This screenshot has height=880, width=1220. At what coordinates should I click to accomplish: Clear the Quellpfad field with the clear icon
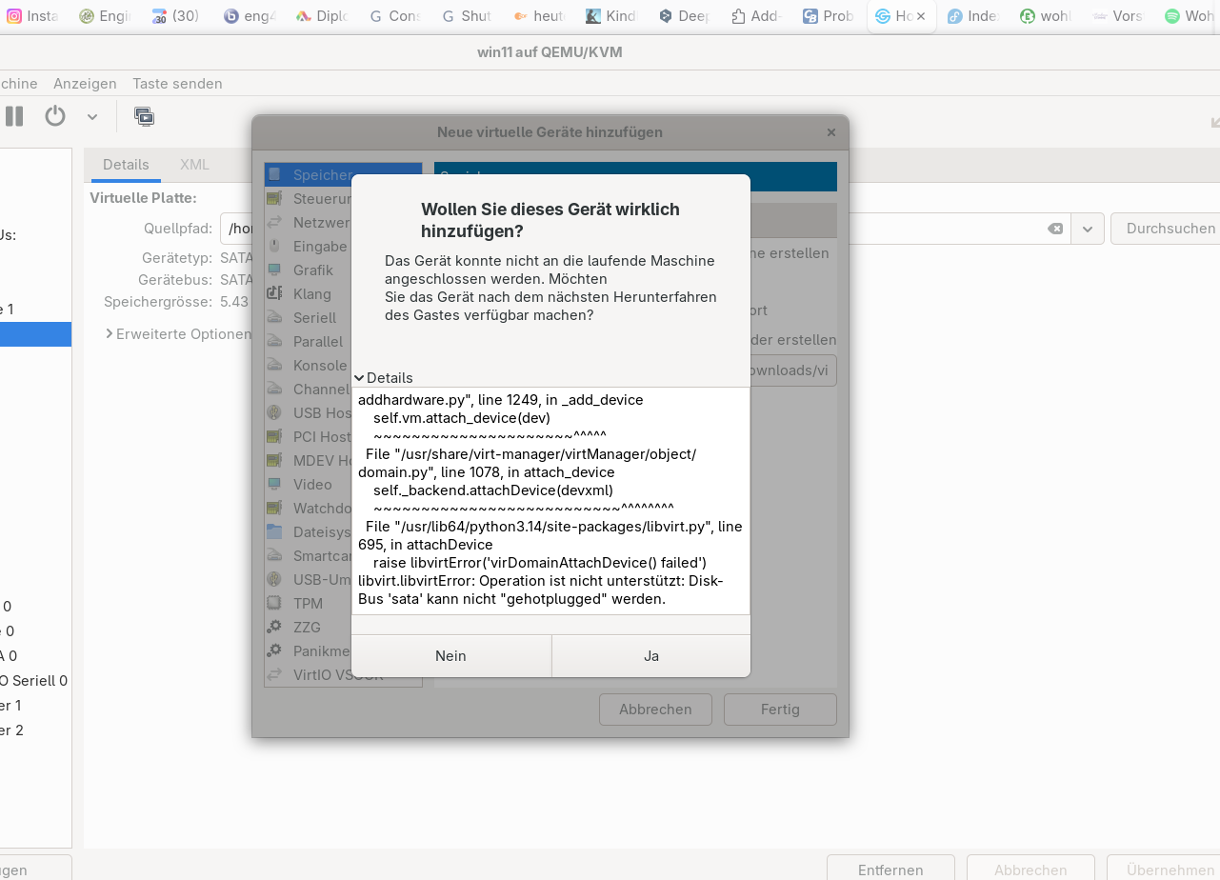pyautogui.click(x=1055, y=229)
